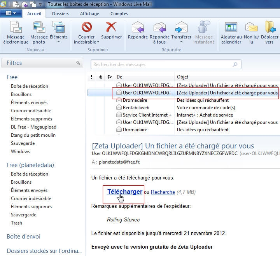This screenshot has width=280, height=256.
Task: Create a new Message photo
Action: [39, 32]
